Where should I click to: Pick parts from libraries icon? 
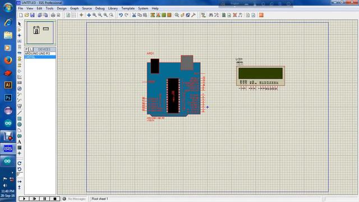[177, 15]
